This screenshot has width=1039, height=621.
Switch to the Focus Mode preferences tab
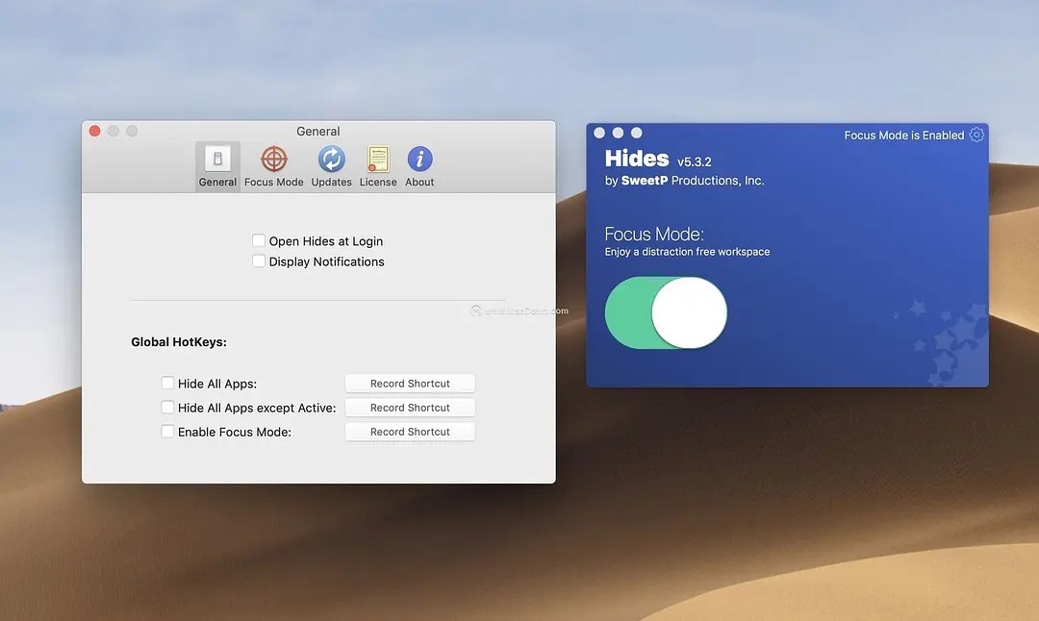(x=273, y=166)
